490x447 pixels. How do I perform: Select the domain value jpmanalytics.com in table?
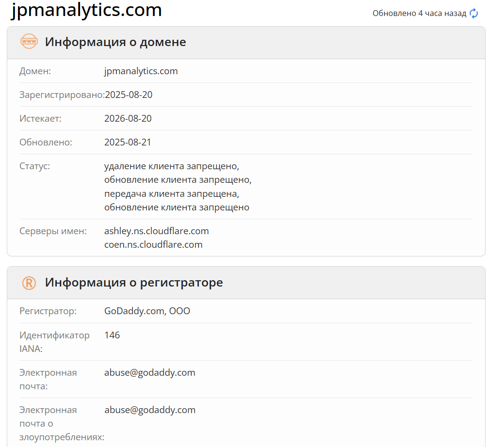coord(141,71)
